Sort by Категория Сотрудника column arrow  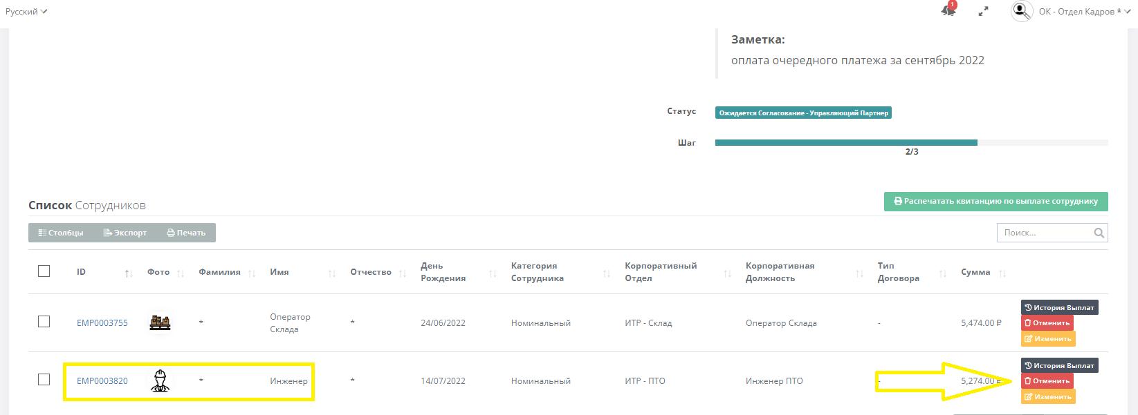pyautogui.click(x=607, y=273)
